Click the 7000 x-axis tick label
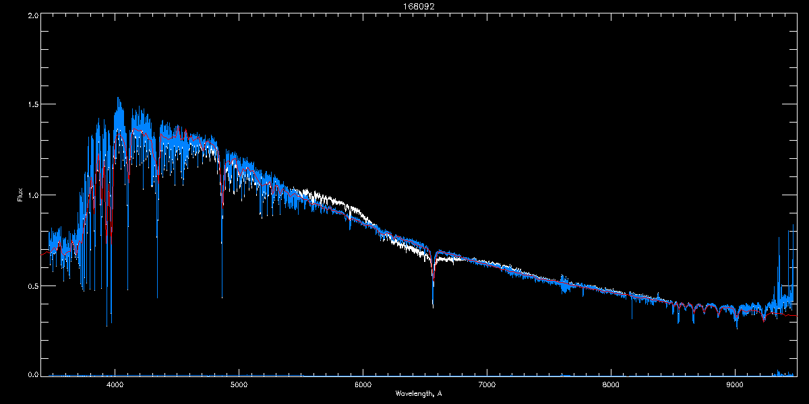 tap(487, 384)
